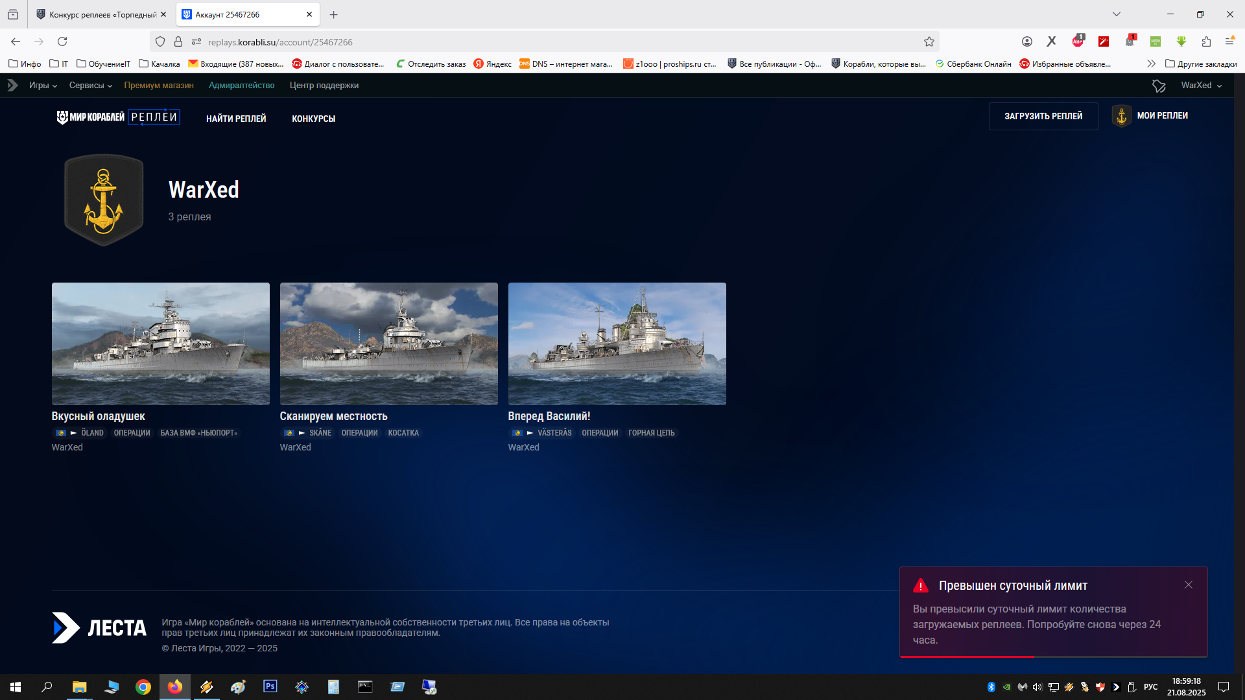
Task: Open a new browser tab
Action: tap(333, 14)
